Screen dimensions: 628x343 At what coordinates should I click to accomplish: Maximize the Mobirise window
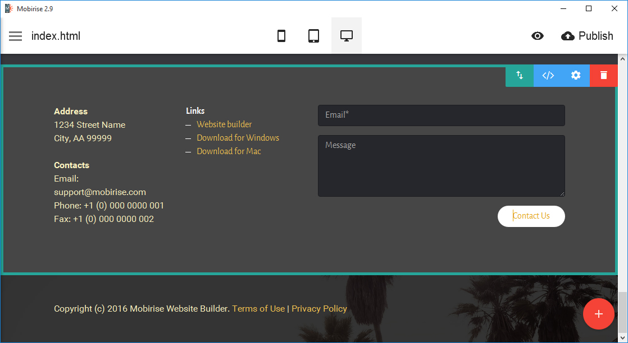tap(589, 8)
